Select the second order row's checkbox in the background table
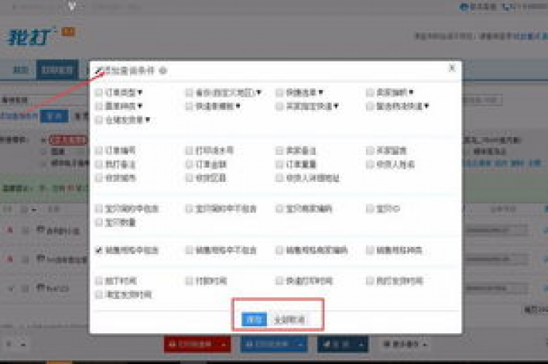The width and height of the screenshot is (548, 364). click(26, 260)
